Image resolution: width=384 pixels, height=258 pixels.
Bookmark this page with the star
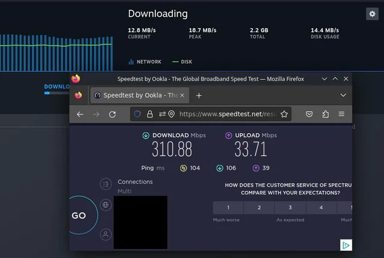(284, 114)
